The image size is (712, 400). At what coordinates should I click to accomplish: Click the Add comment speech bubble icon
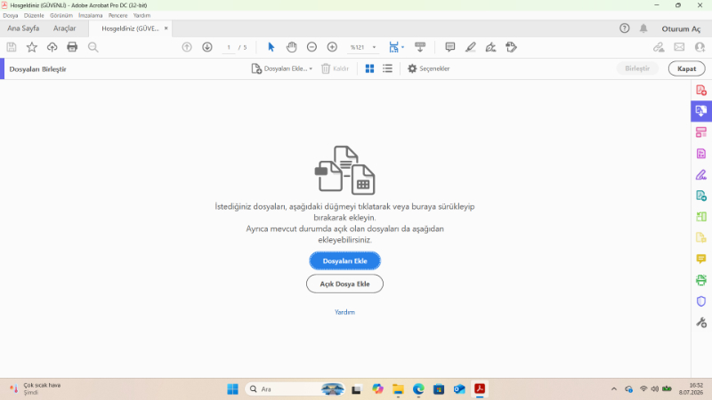point(450,47)
